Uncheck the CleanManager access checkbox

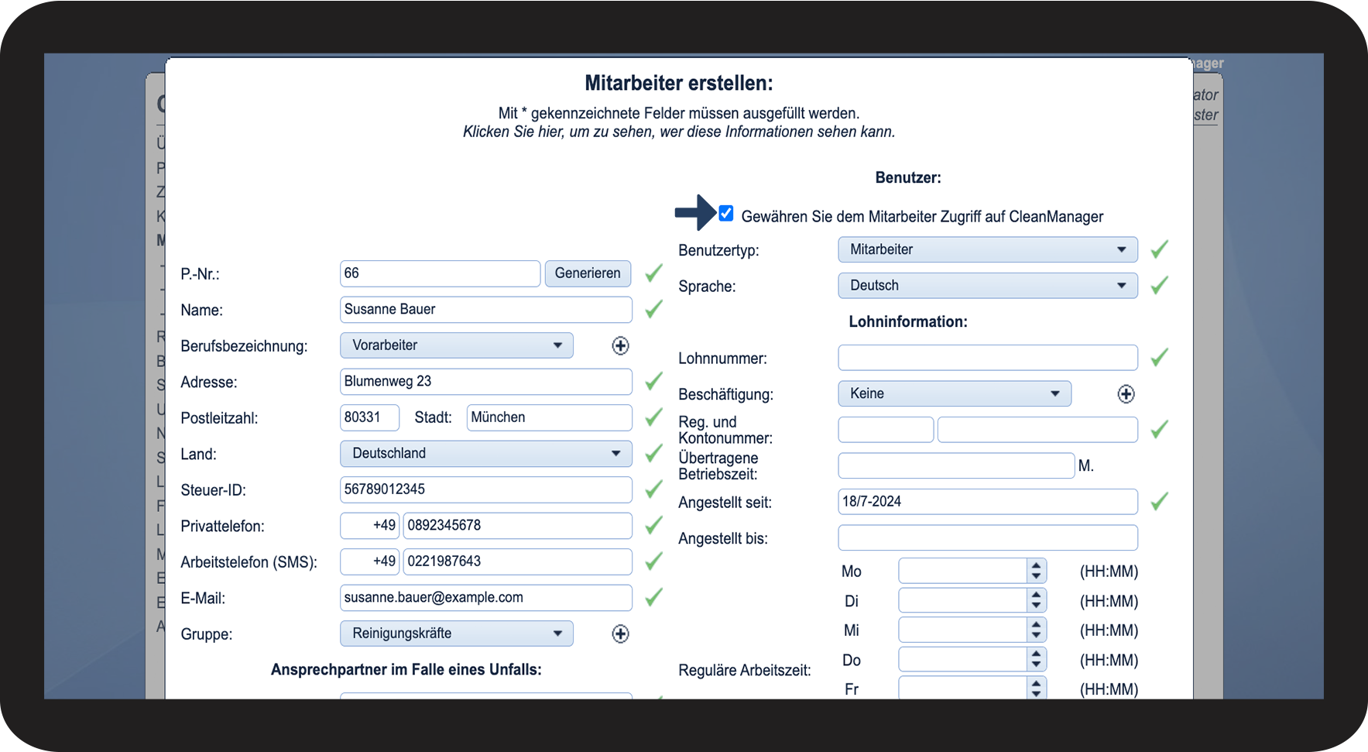coord(726,214)
